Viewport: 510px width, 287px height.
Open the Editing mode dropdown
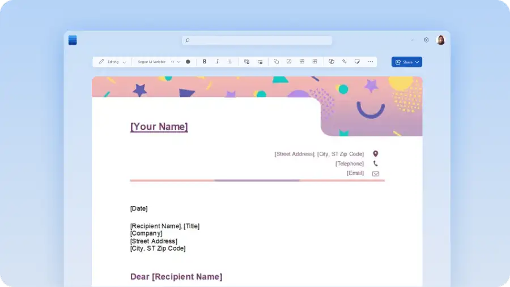(113, 62)
